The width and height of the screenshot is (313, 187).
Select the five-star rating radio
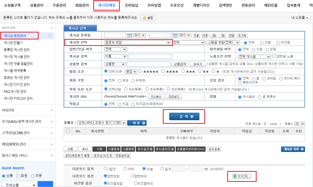[140, 71]
